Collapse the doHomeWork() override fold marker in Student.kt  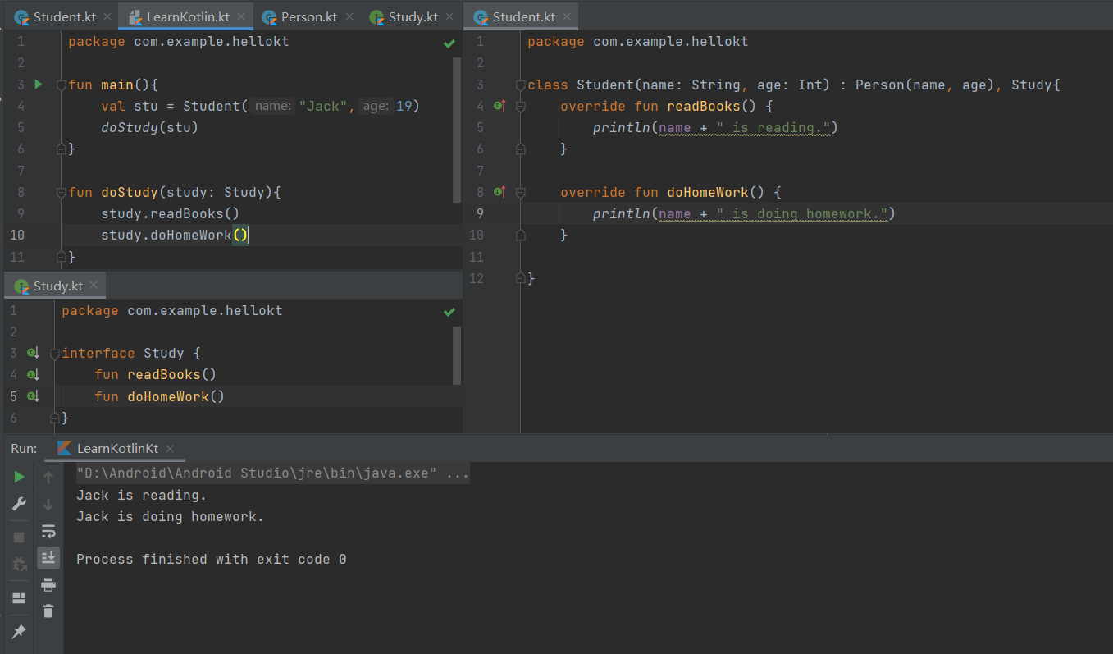[520, 193]
